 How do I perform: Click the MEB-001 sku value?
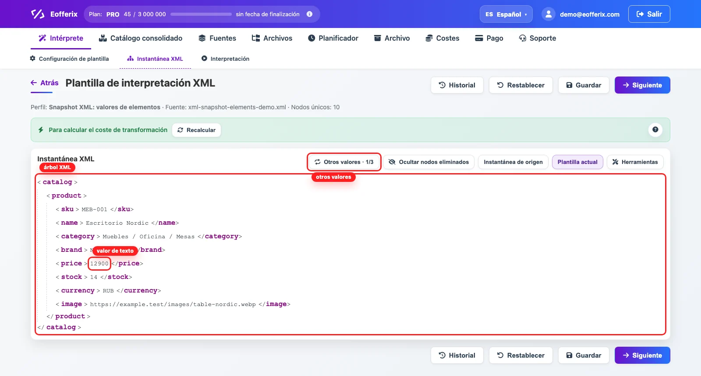click(94, 209)
